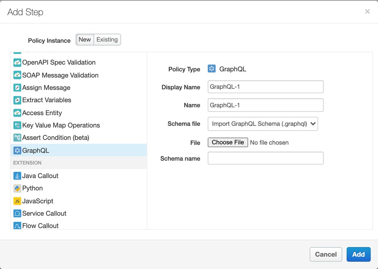Switch to the Existing policy instance tab
Screen dimensions: 378x269
(107, 39)
